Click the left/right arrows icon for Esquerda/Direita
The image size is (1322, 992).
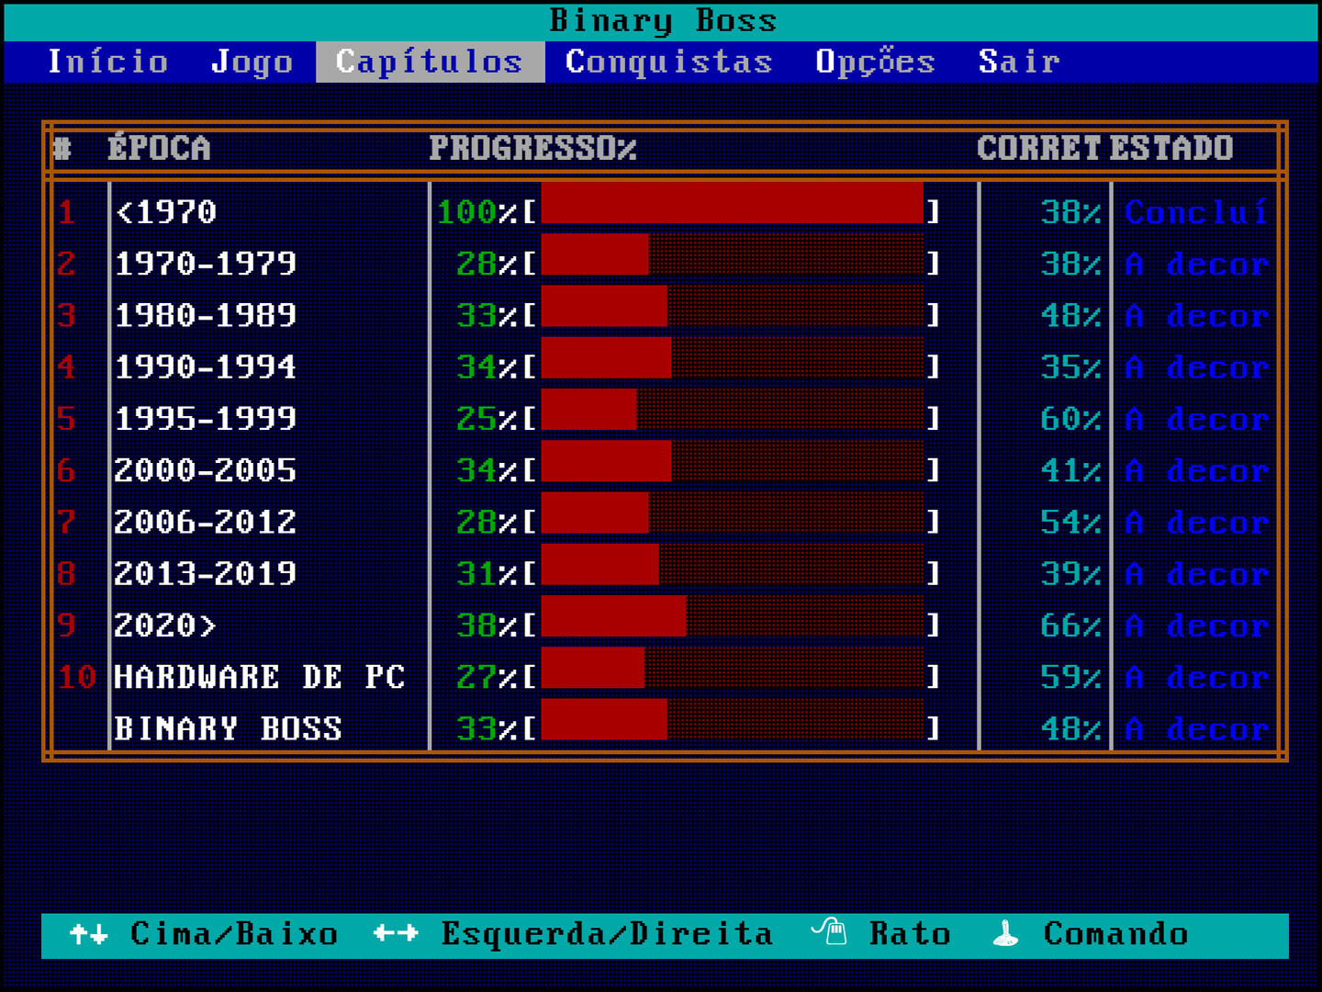tap(396, 933)
